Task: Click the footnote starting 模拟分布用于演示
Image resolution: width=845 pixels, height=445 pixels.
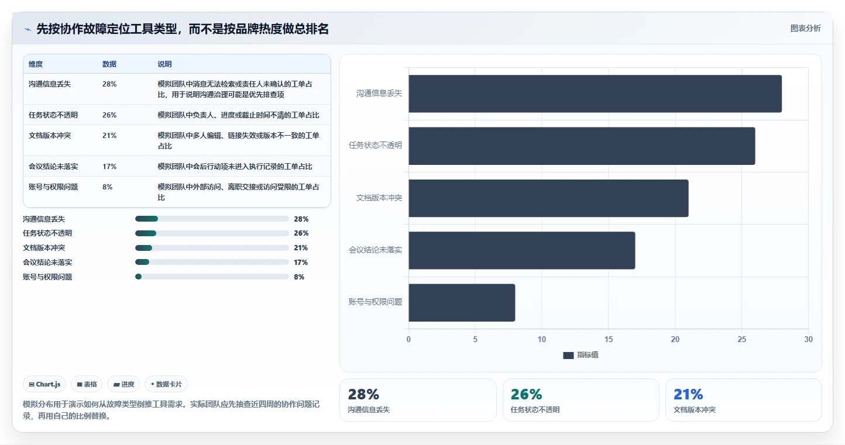Action: tap(171, 410)
